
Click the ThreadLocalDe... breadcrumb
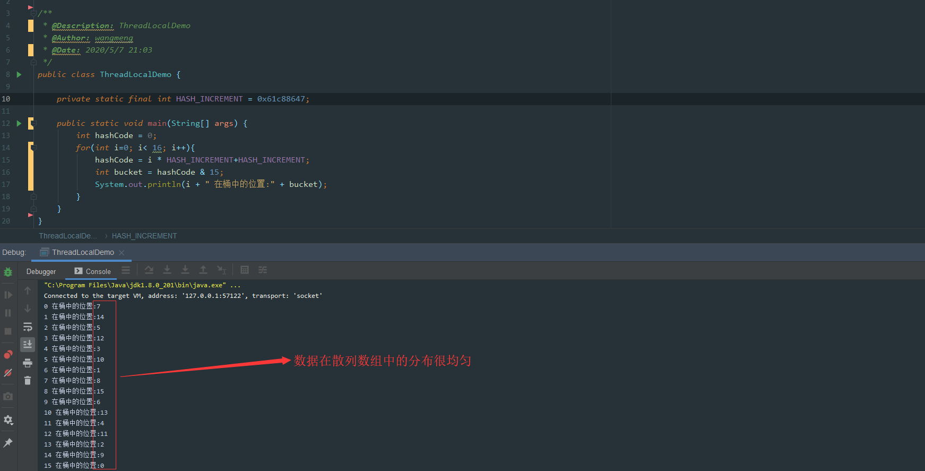click(67, 236)
